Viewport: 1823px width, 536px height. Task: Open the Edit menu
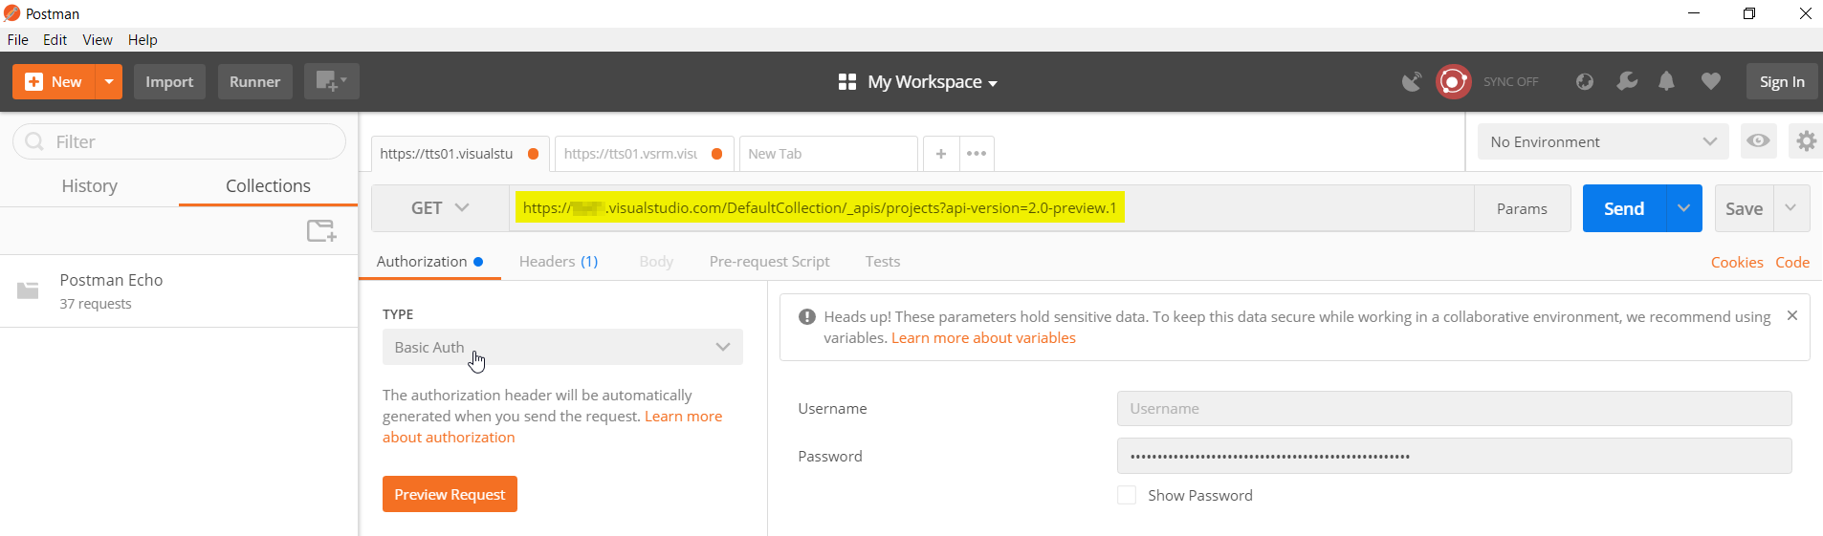tap(55, 40)
